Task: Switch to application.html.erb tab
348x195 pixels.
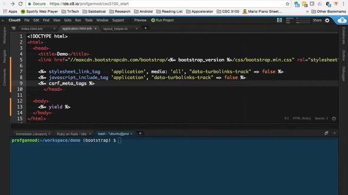Action: pyautogui.click(x=77, y=29)
